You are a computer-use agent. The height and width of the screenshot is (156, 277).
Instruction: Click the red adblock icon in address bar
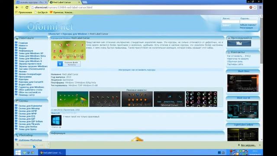(x=251, y=7)
